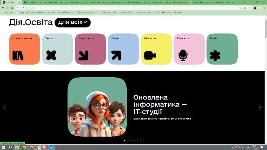
Task: Expand the 'для всіх' audience dropdown
Action: [x=73, y=22]
